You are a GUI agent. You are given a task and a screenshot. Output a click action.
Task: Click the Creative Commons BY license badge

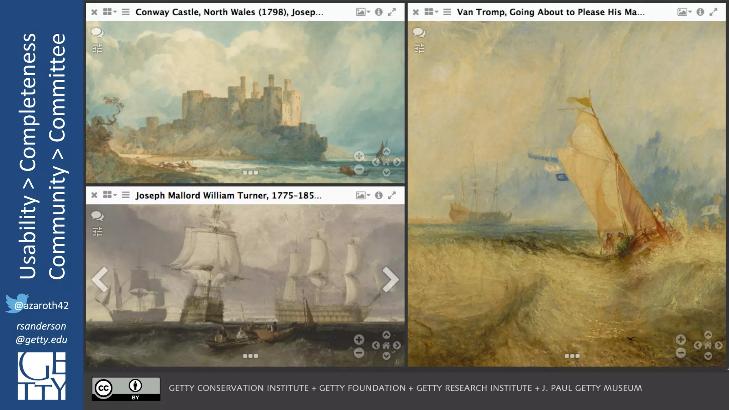[x=126, y=389]
